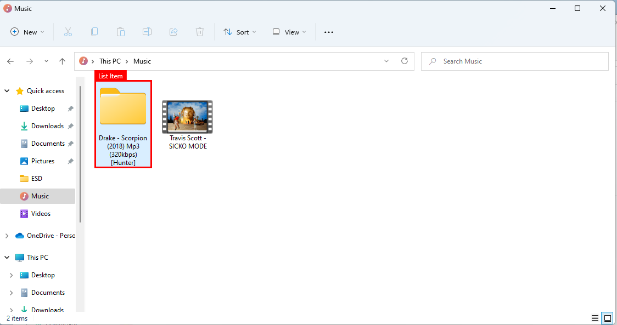Select Quick access in sidebar
The image size is (617, 325).
click(45, 91)
